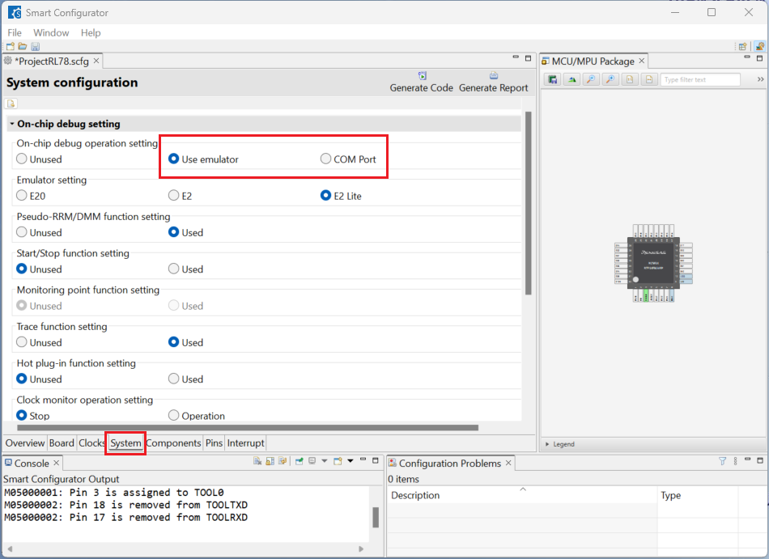Viewport: 769px width, 559px height.
Task: Click the Smart Configurator perspective icon at top right
Action: [x=759, y=47]
